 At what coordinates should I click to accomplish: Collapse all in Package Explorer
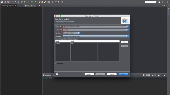click(26, 6)
